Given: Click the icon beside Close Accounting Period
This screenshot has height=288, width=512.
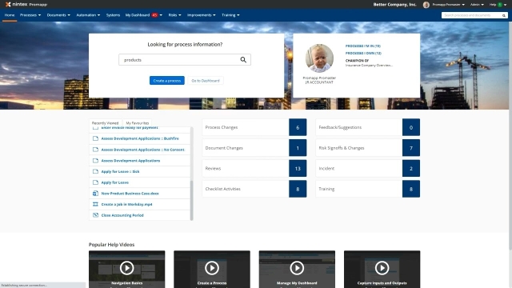Looking at the screenshot, I should click(x=95, y=215).
